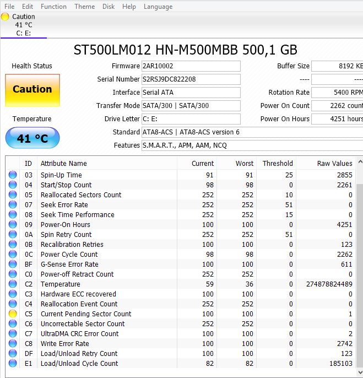
Task: Open the Theme menu
Action: click(85, 7)
